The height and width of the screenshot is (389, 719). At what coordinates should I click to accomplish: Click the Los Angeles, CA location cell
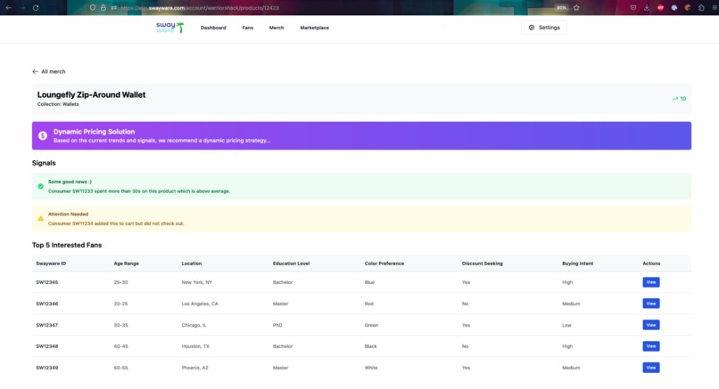click(x=200, y=304)
